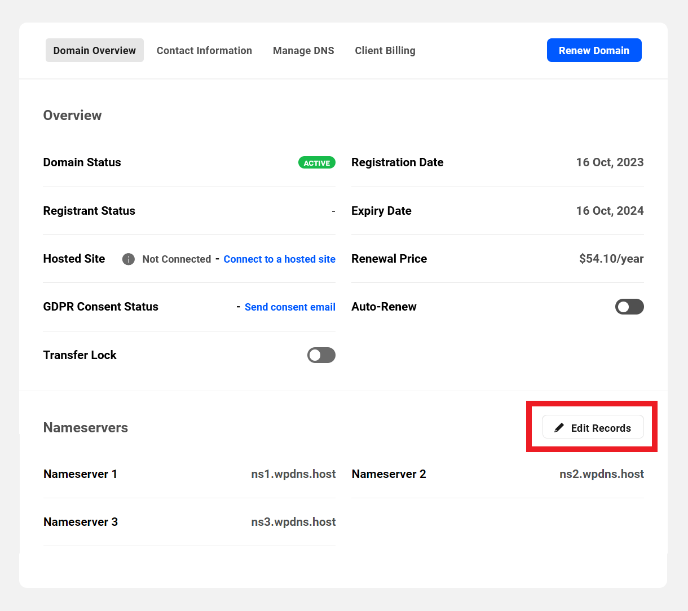Click the ns3.wpdns.host value for Nameserver 3
The height and width of the screenshot is (611, 688).
point(293,522)
